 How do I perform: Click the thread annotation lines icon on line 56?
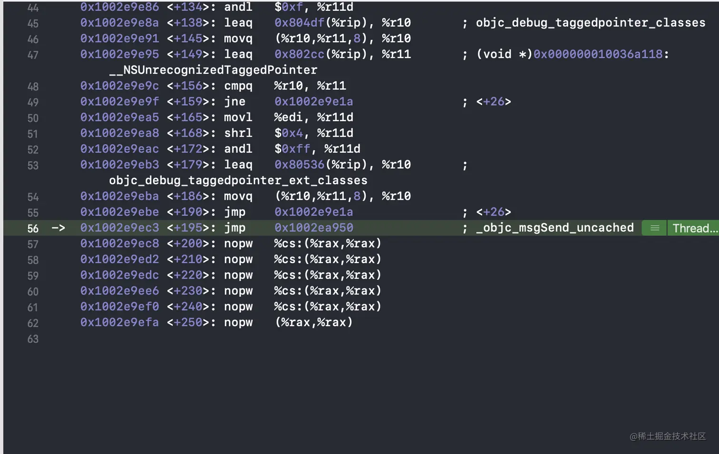[655, 228]
